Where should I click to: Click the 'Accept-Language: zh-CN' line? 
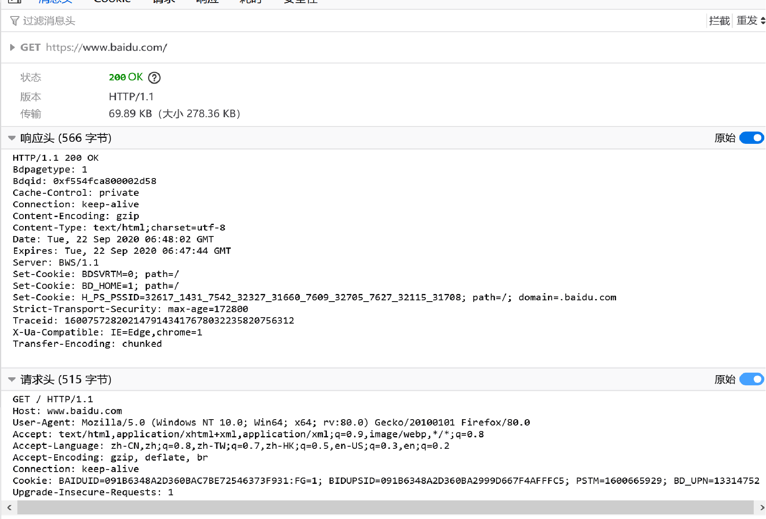[x=231, y=446]
